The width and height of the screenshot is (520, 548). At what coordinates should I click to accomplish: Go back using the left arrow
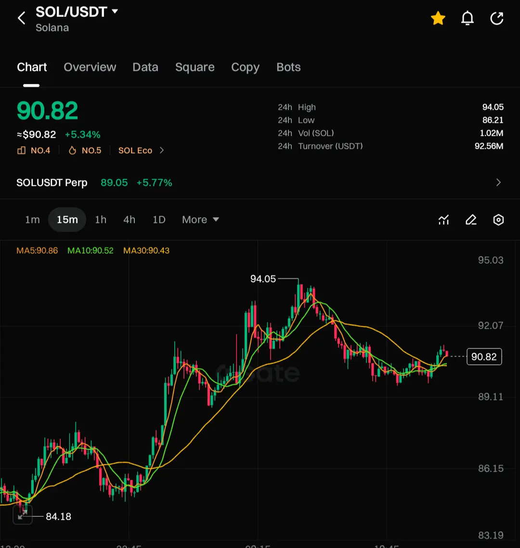pyautogui.click(x=22, y=18)
